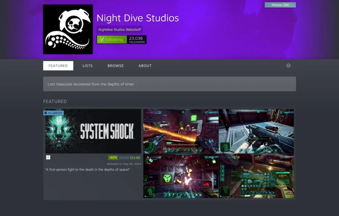Screen dimensions: 339x216
Task: Open the explosion corridor screenshot
Action: 181,176
